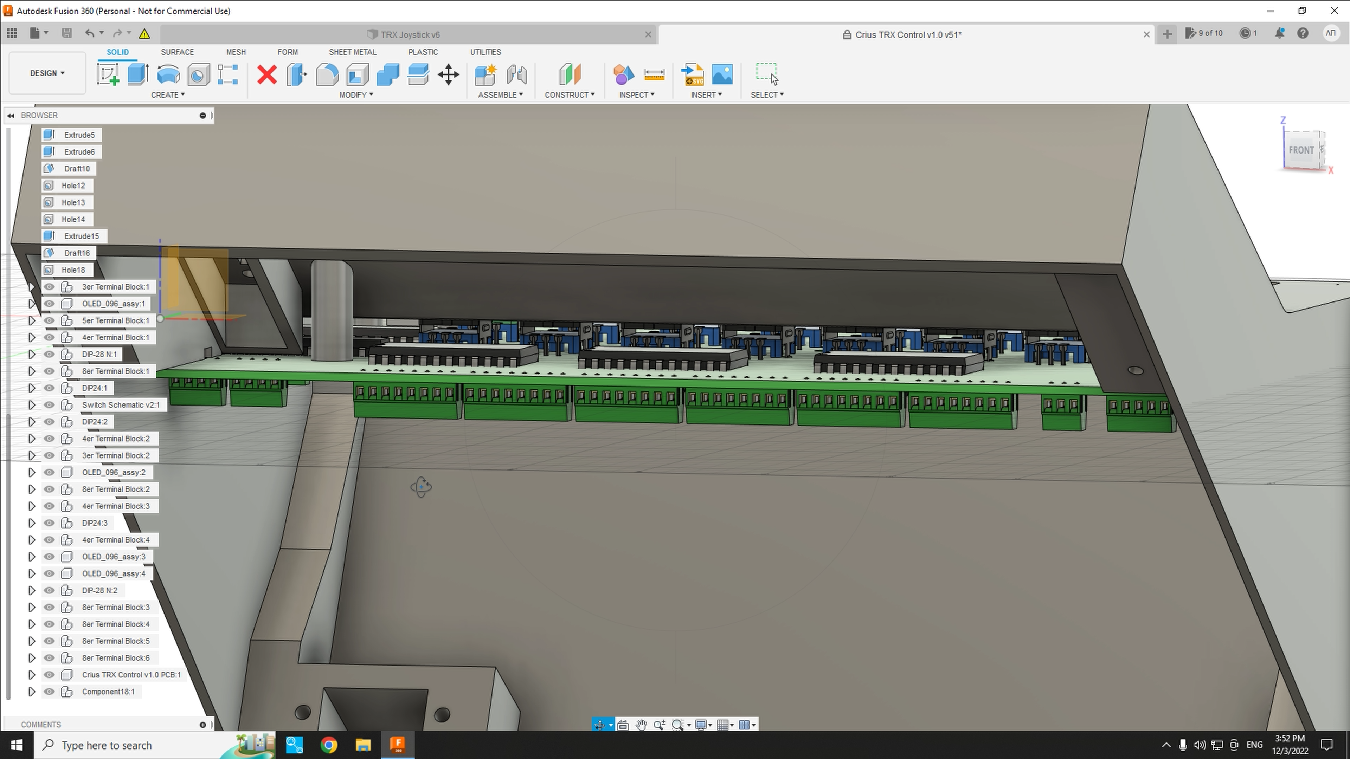Select the Extrude tool icon
1350x759 pixels.
(x=138, y=74)
